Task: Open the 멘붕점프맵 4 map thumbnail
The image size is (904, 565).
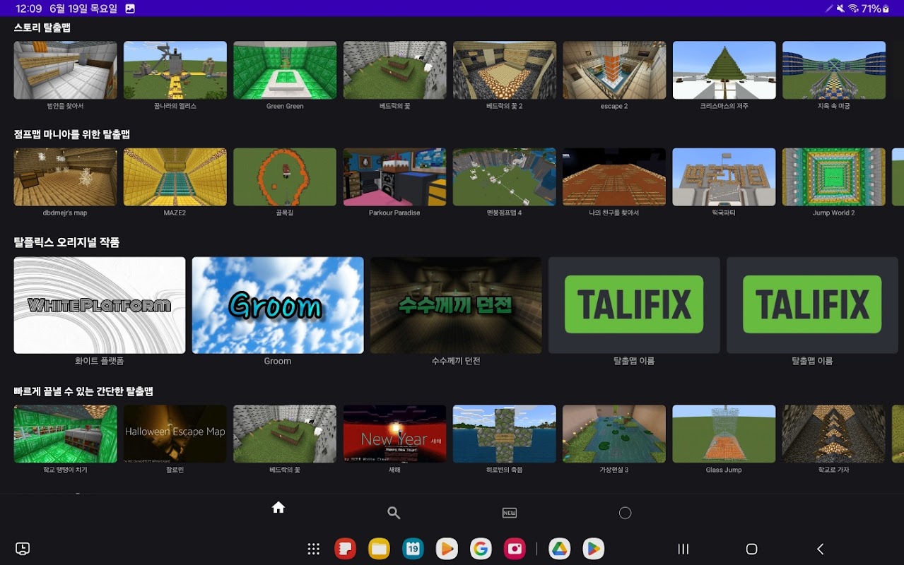Action: 505,177
